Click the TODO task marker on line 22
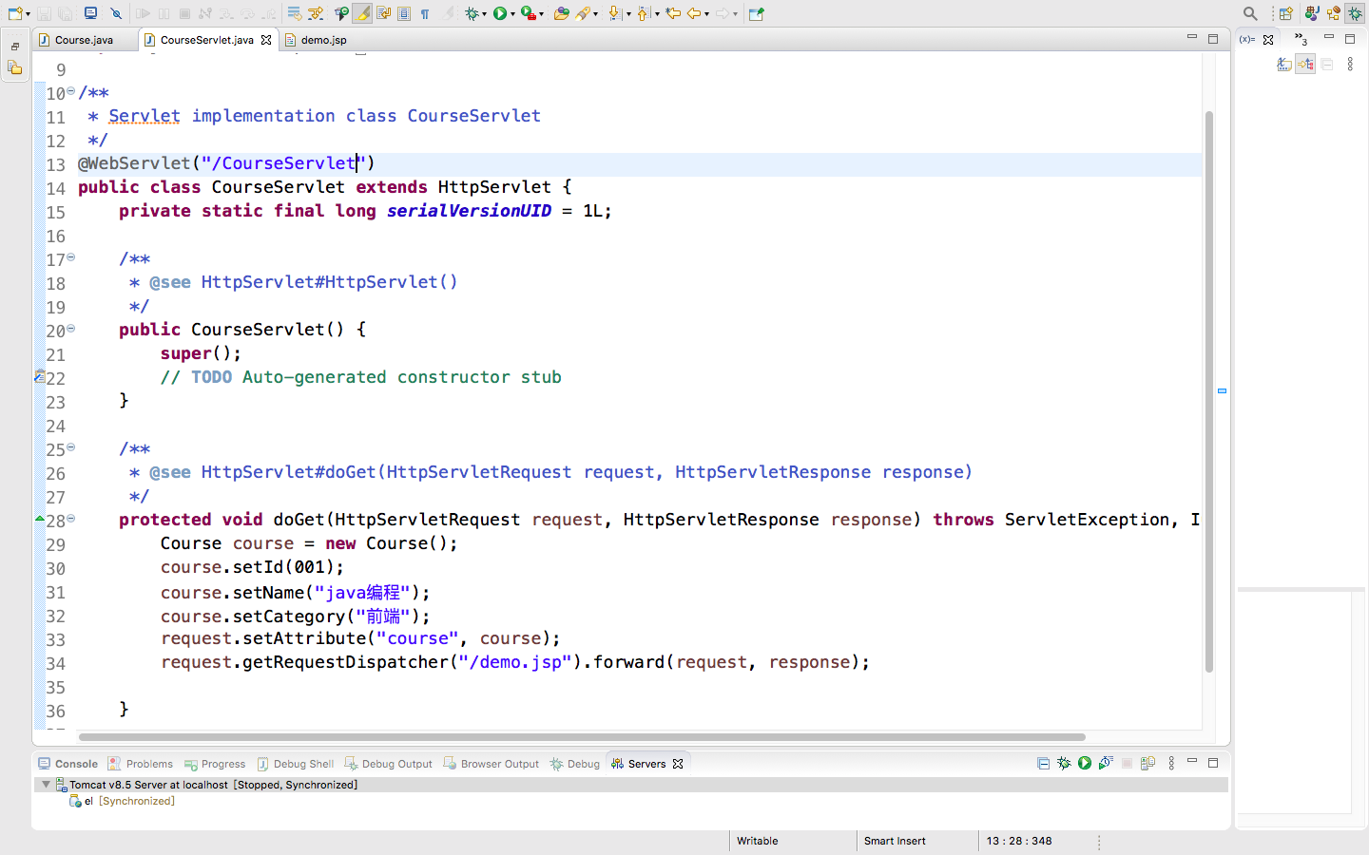Image resolution: width=1369 pixels, height=855 pixels. [x=39, y=377]
